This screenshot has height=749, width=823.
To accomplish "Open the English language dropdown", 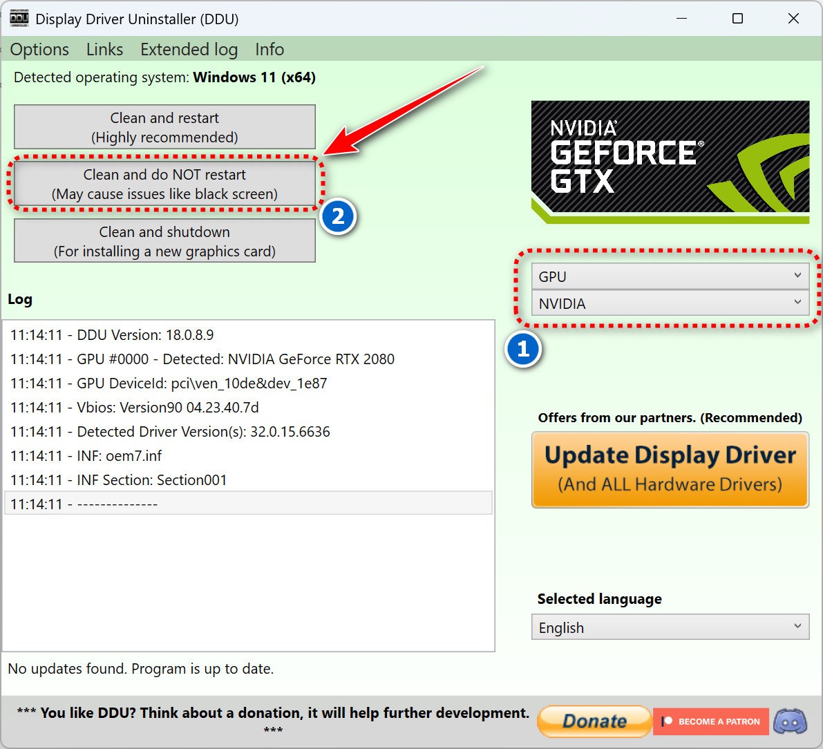I will point(670,627).
